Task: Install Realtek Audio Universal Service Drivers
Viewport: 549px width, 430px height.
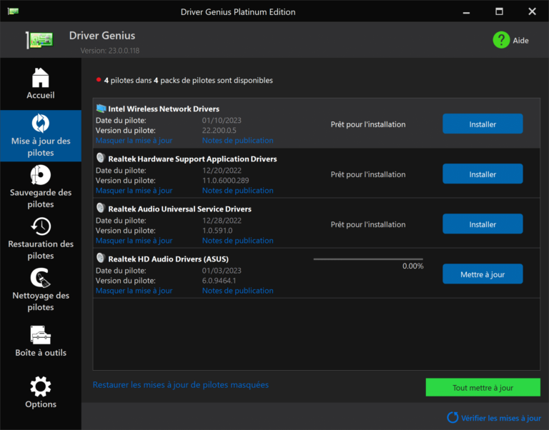Action: [x=483, y=224]
